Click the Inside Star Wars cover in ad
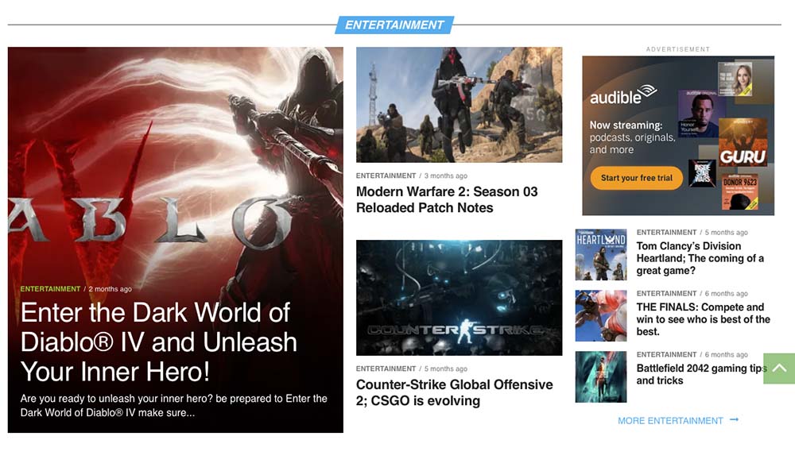The height and width of the screenshot is (467, 795). (702, 173)
